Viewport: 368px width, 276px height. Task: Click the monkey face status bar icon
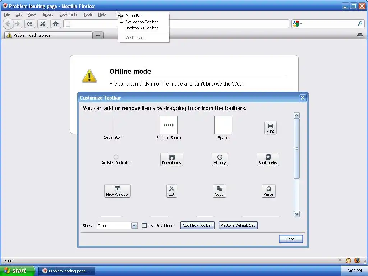click(x=348, y=260)
